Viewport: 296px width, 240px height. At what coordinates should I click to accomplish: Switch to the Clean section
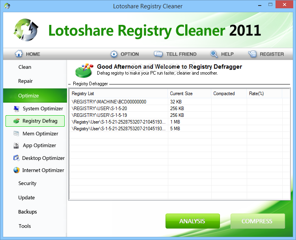pos(25,67)
